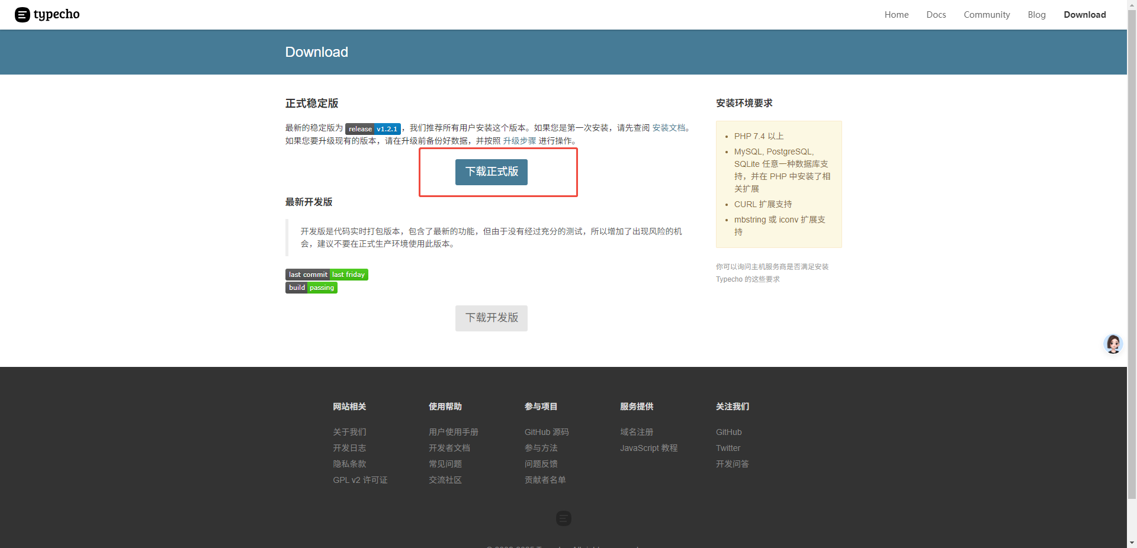Open the Community nav item
The height and width of the screenshot is (548, 1137).
click(x=987, y=15)
